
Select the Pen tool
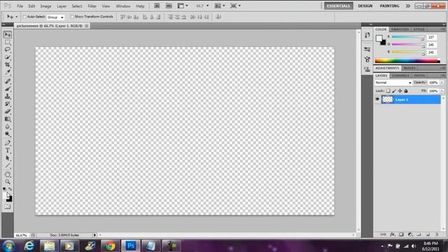coord(8,143)
